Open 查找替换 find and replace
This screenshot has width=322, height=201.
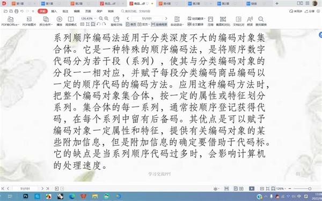point(261,21)
